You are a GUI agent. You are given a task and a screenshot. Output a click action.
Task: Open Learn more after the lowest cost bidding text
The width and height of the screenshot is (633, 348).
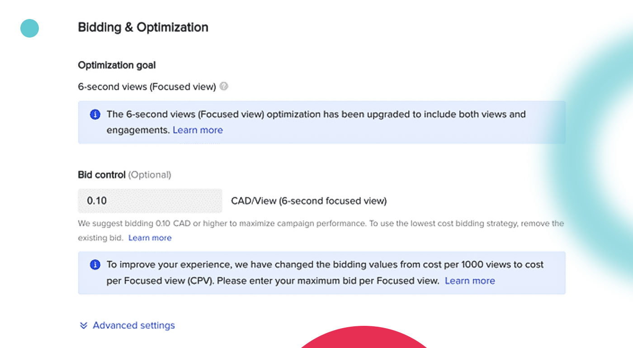[x=150, y=238]
